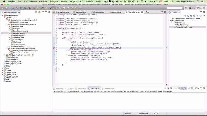Open the Open Console dropdown
Screen dimensions: 207x116
pyautogui.click(x=198, y=88)
